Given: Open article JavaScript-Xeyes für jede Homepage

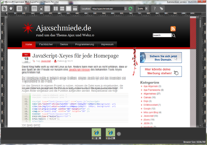Looking at the screenshot, I should (76, 56).
